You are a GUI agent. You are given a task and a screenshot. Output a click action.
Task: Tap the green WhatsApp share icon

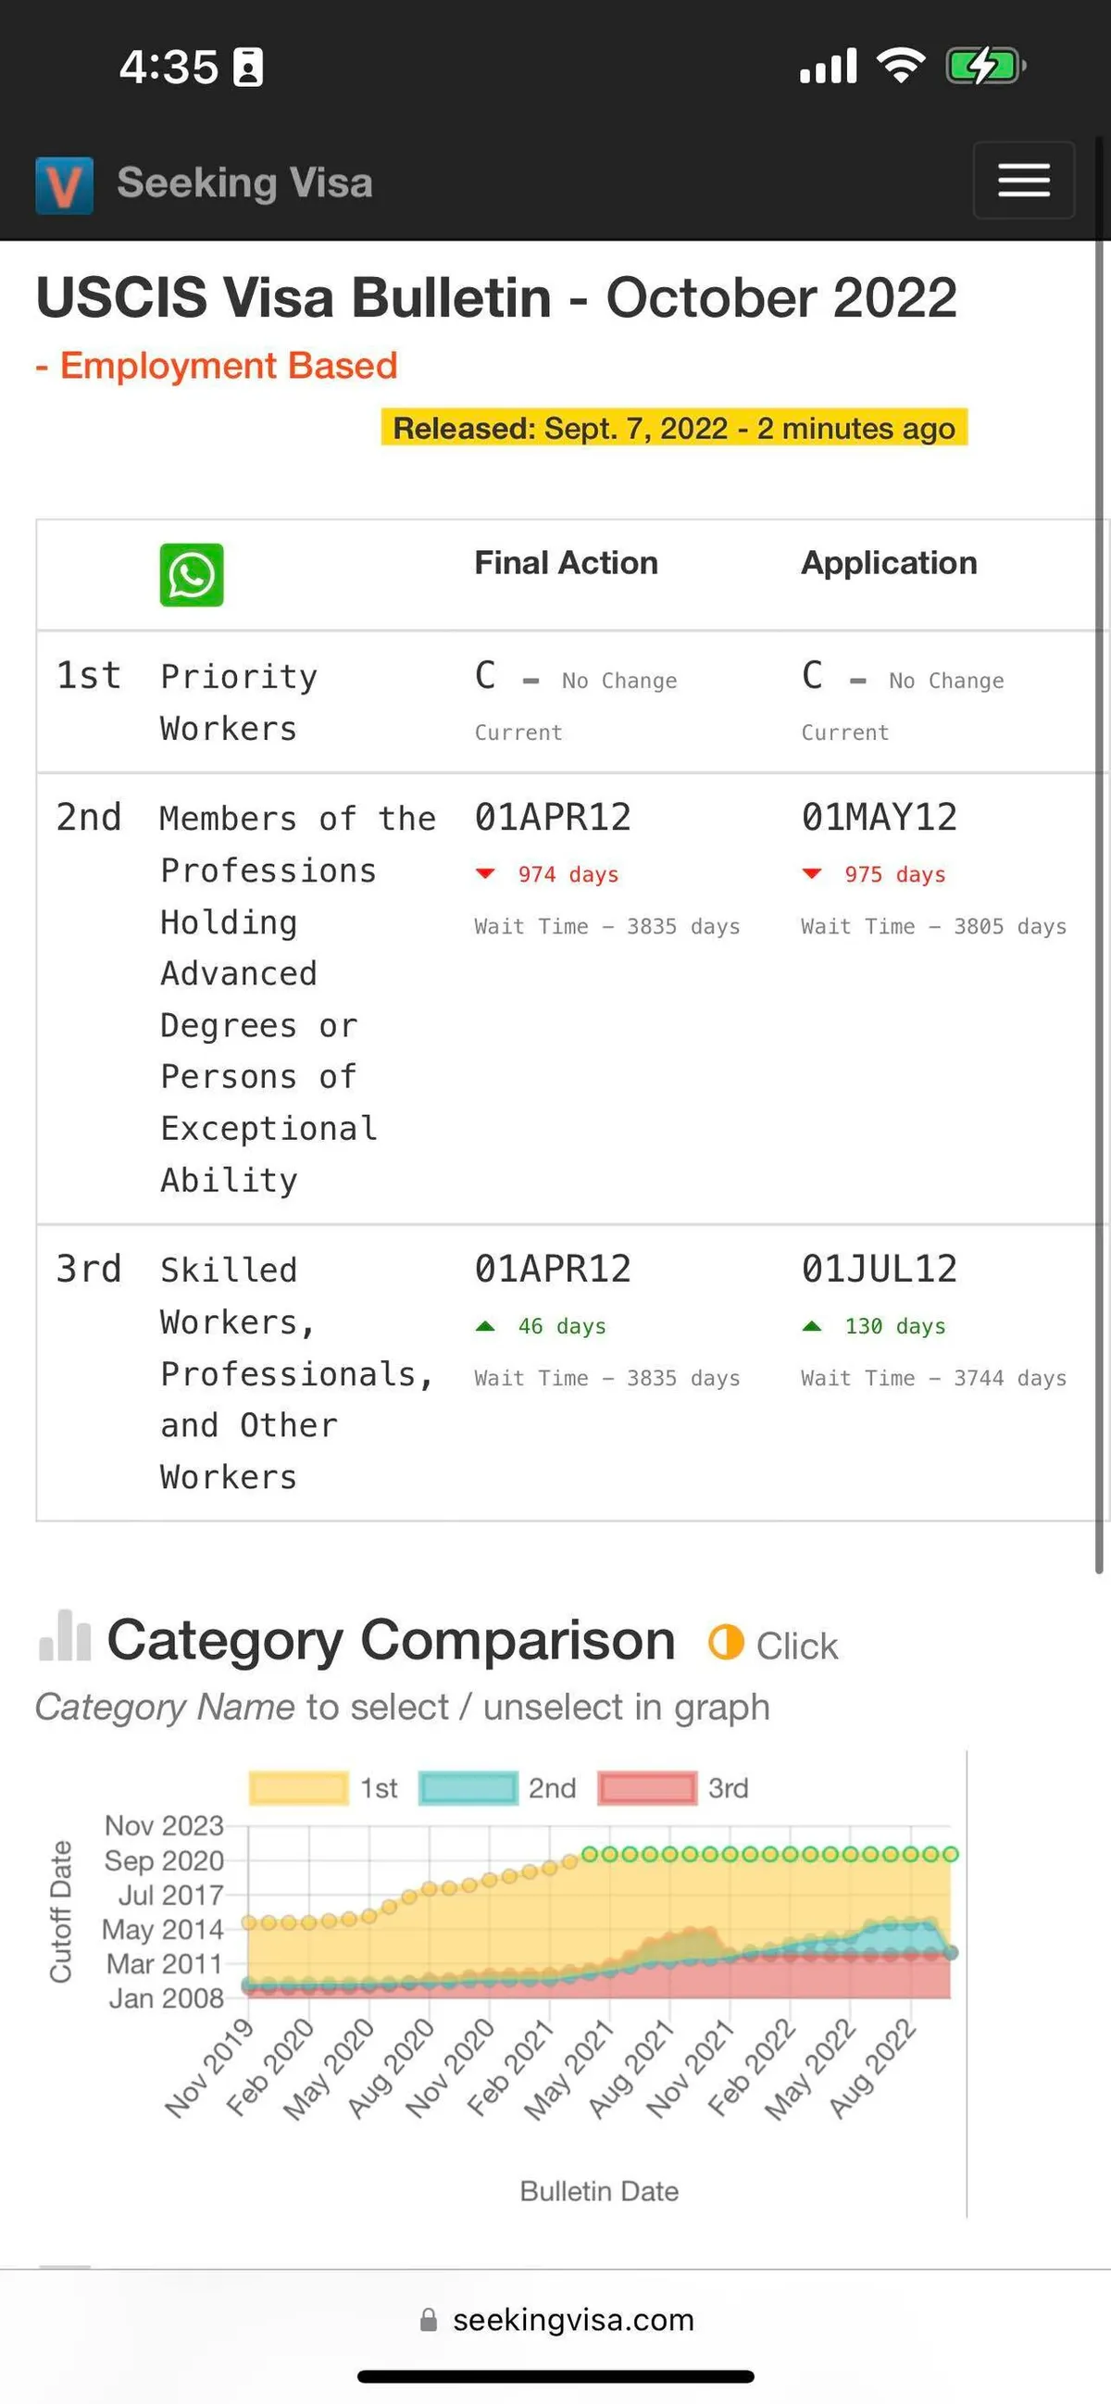coord(192,575)
